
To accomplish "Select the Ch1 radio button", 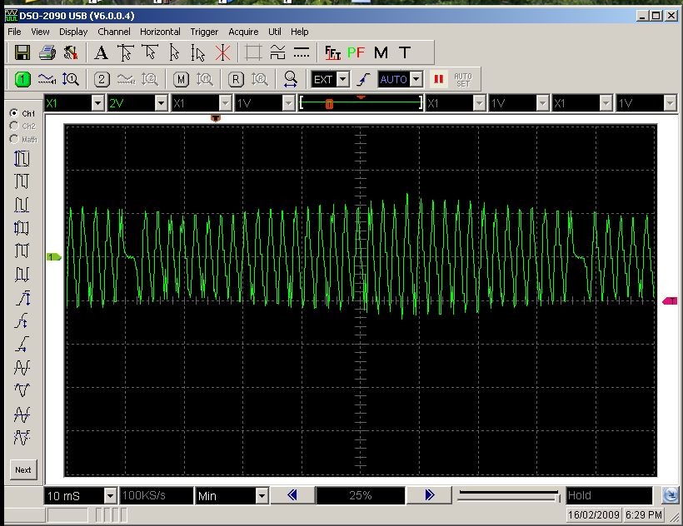I will 14,113.
